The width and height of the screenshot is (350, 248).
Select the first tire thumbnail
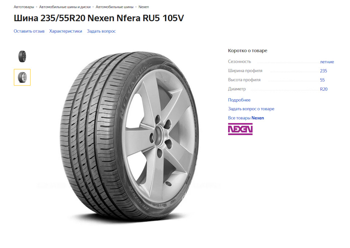click(x=22, y=56)
